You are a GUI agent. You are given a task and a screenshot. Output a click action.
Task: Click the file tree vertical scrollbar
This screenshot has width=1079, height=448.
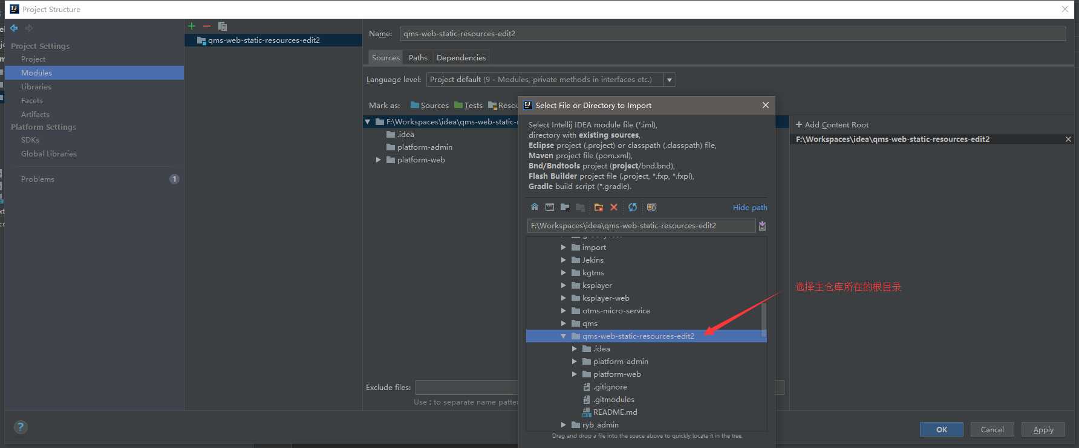(x=764, y=319)
